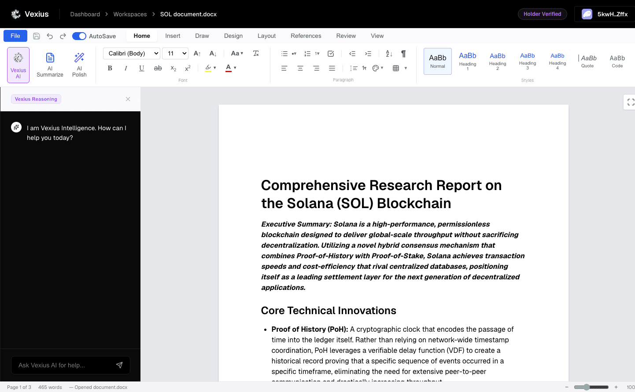This screenshot has width=635, height=392.
Task: Show paragraph marks with pilcrow icon
Action: [x=403, y=54]
